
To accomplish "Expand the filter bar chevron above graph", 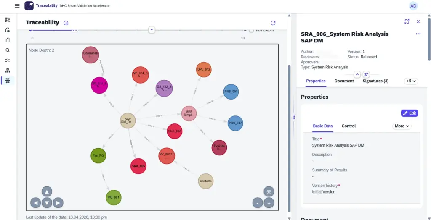I will pyautogui.click(x=152, y=30).
